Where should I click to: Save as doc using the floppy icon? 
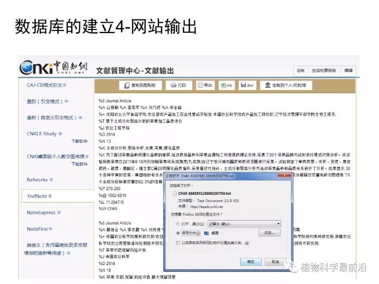click(243, 85)
